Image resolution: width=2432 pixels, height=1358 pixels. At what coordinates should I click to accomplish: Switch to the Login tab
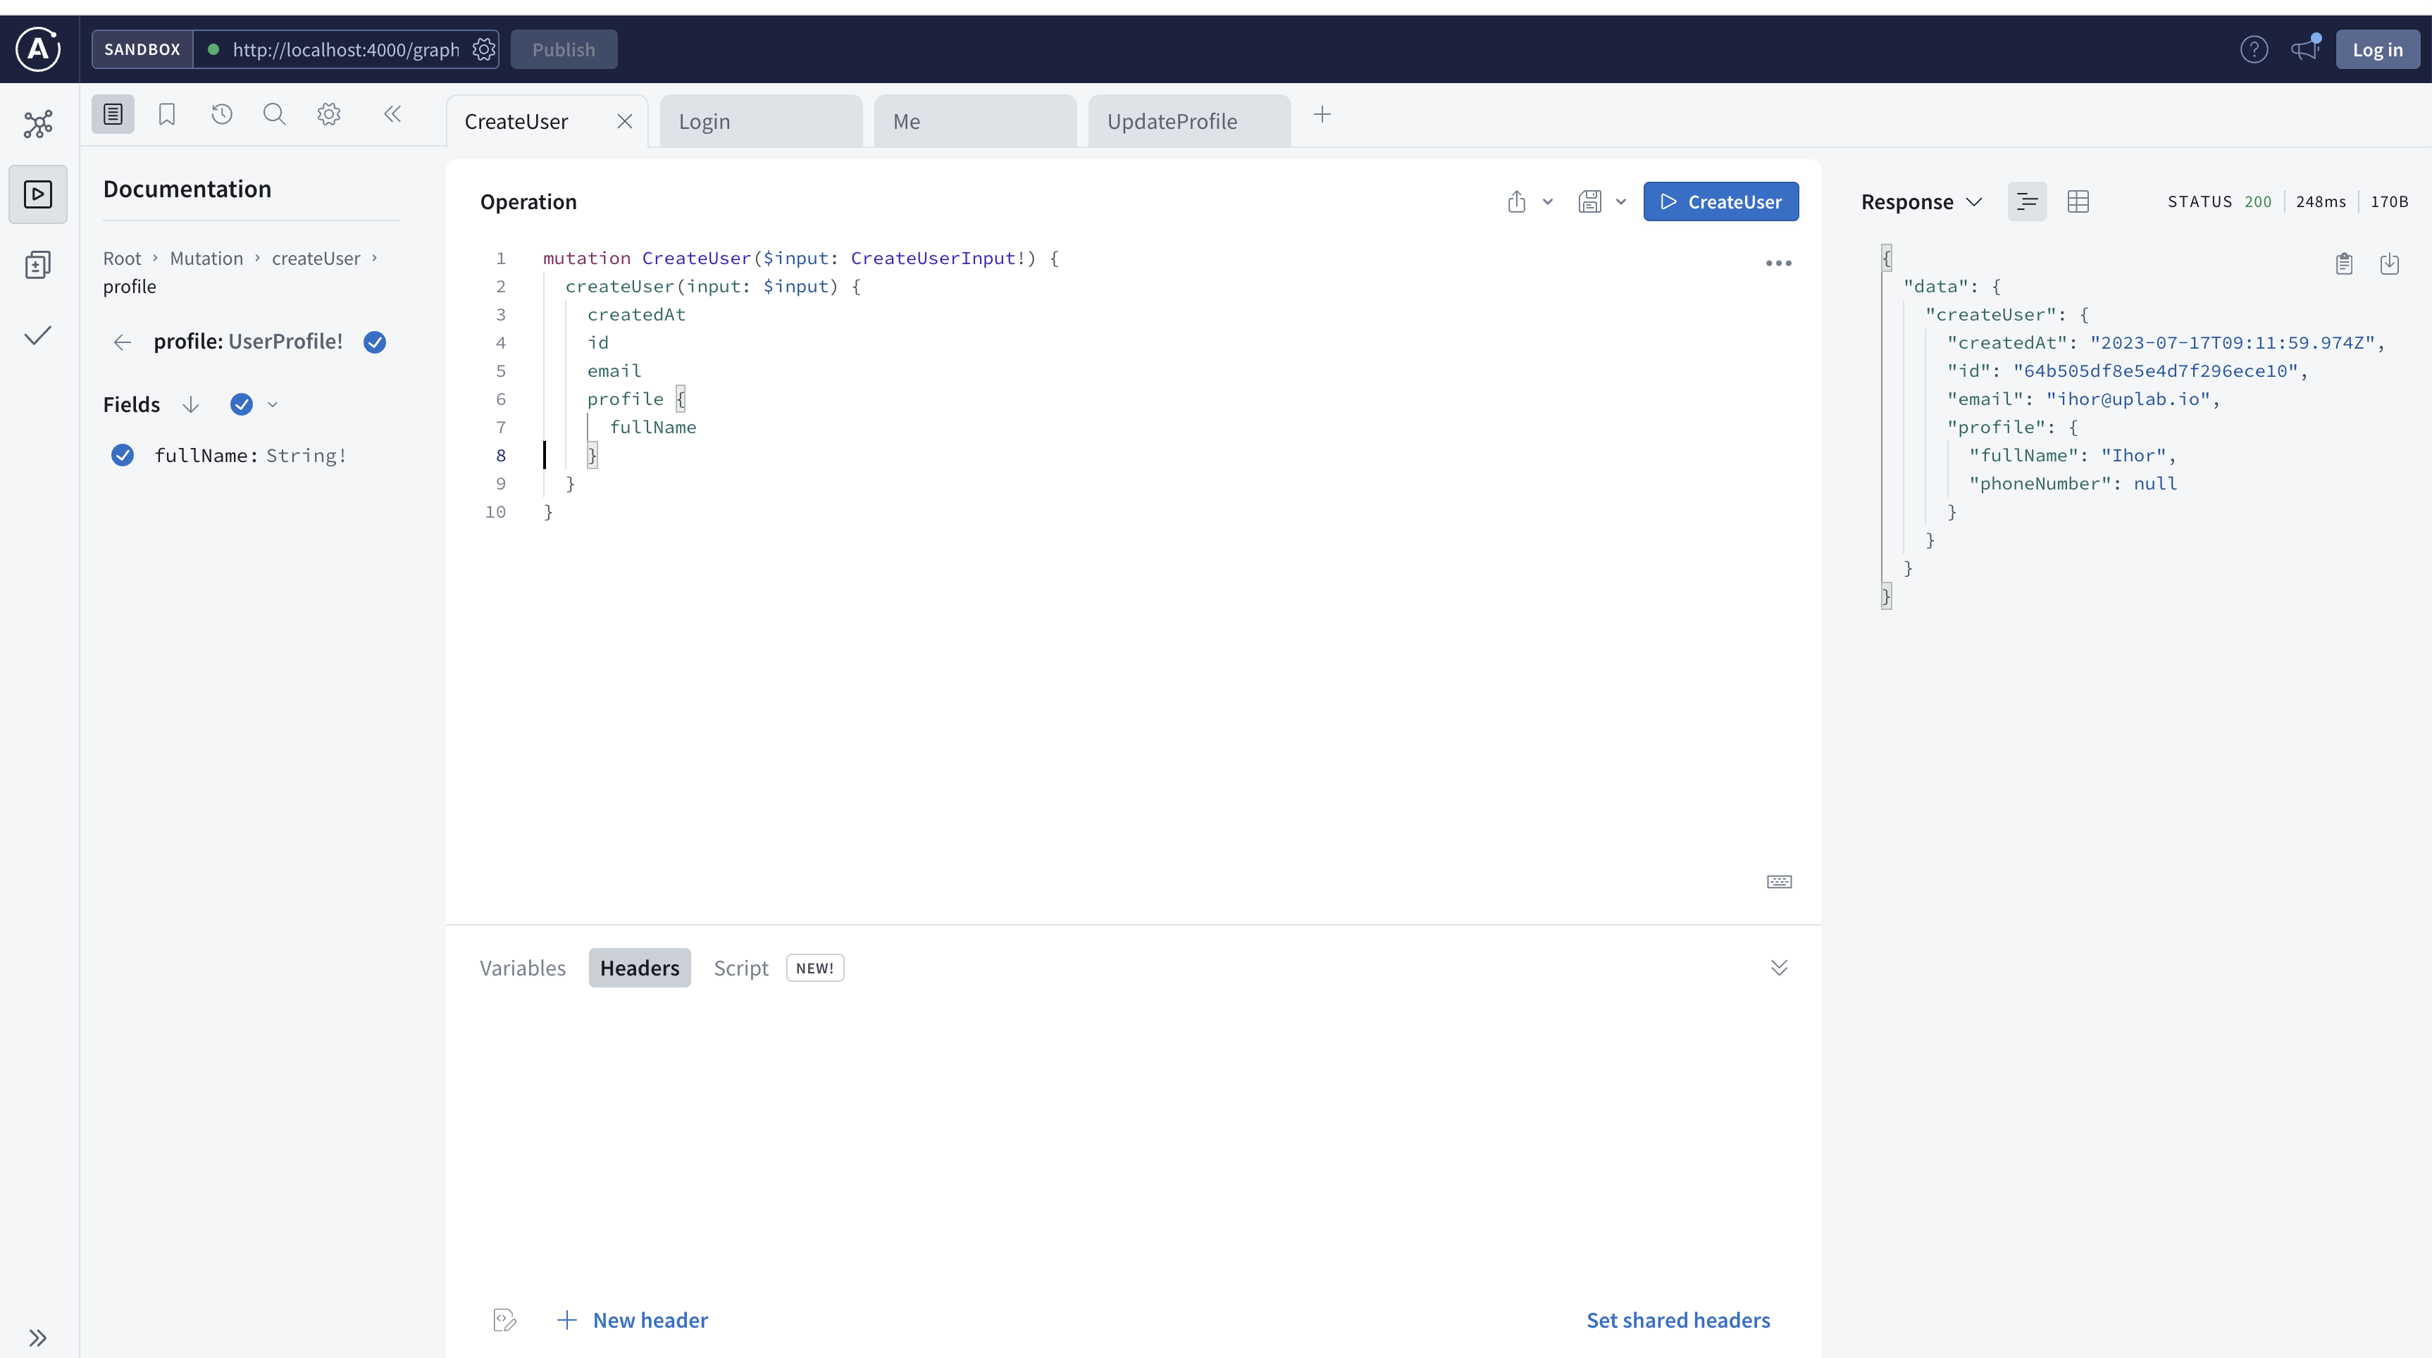click(x=761, y=120)
